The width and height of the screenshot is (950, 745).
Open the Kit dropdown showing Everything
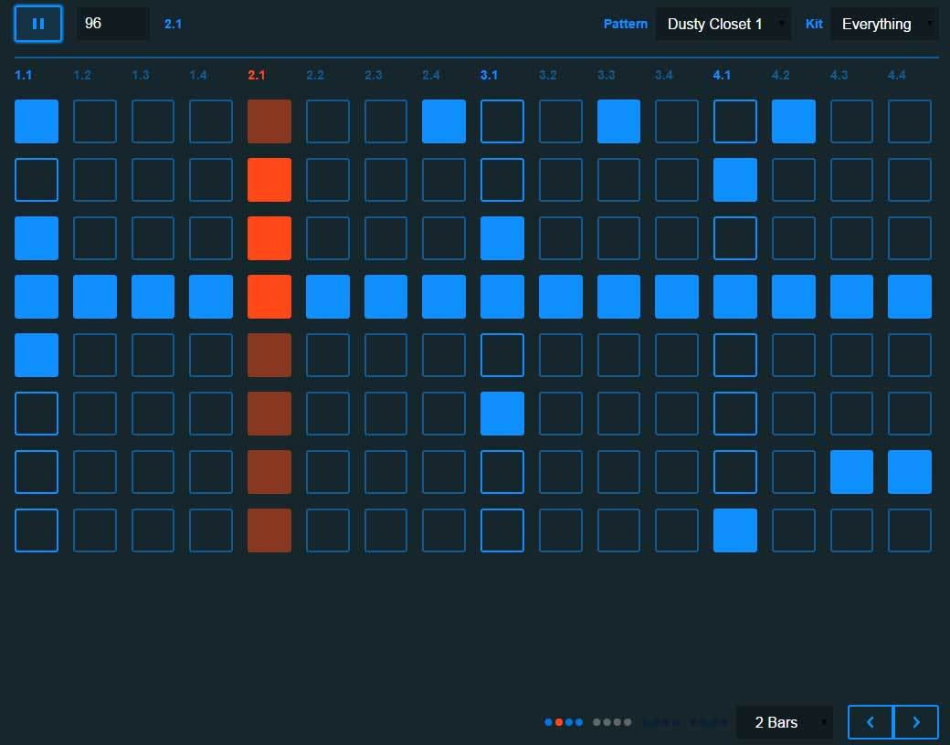883,24
